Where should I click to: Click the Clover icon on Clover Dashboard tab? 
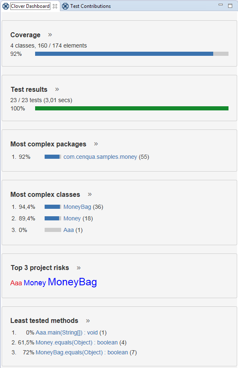coord(6,6)
